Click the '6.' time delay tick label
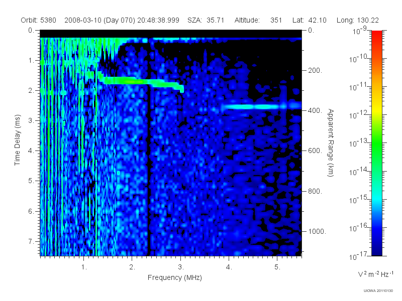Image resolution: width=402 pixels, height=301 pixels. (x=31, y=211)
